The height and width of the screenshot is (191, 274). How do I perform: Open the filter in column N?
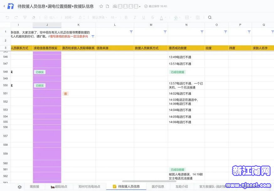202,32
